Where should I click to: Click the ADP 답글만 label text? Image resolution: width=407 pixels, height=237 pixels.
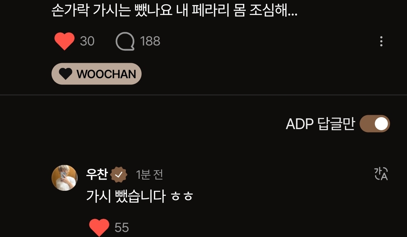coord(320,124)
